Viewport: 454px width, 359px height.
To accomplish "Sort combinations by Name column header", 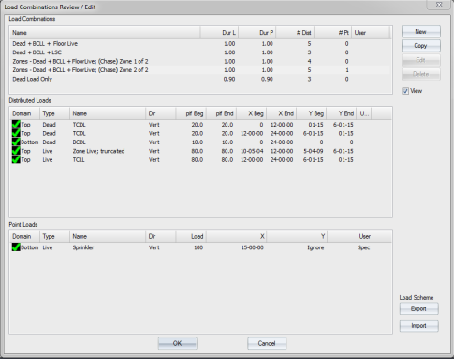I will point(105,33).
